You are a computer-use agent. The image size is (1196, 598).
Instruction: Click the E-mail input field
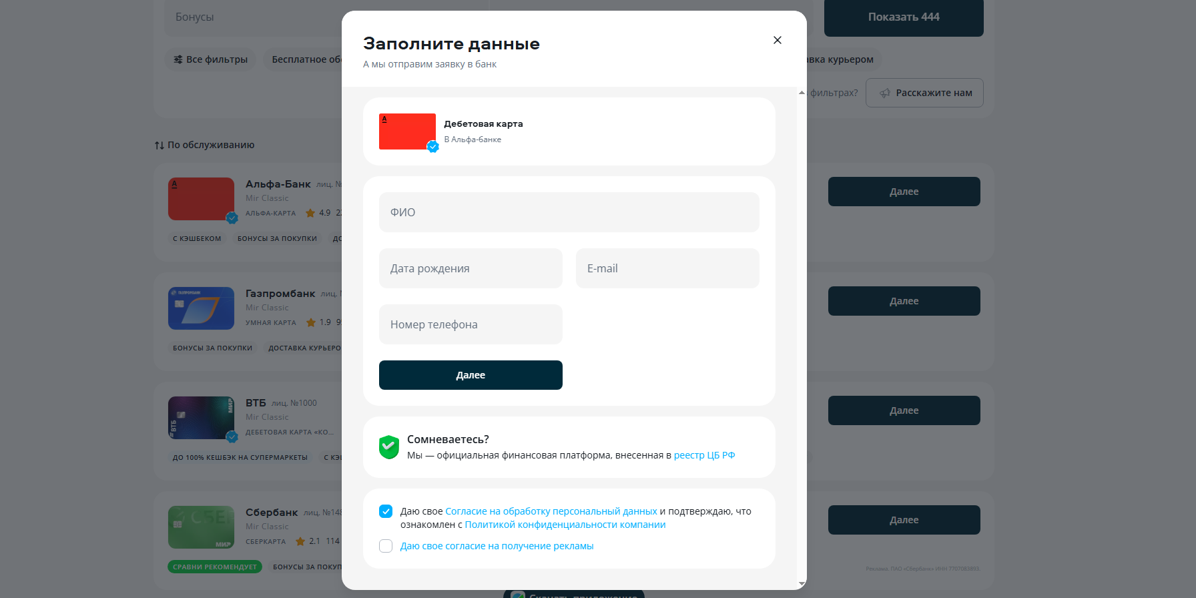click(x=667, y=268)
